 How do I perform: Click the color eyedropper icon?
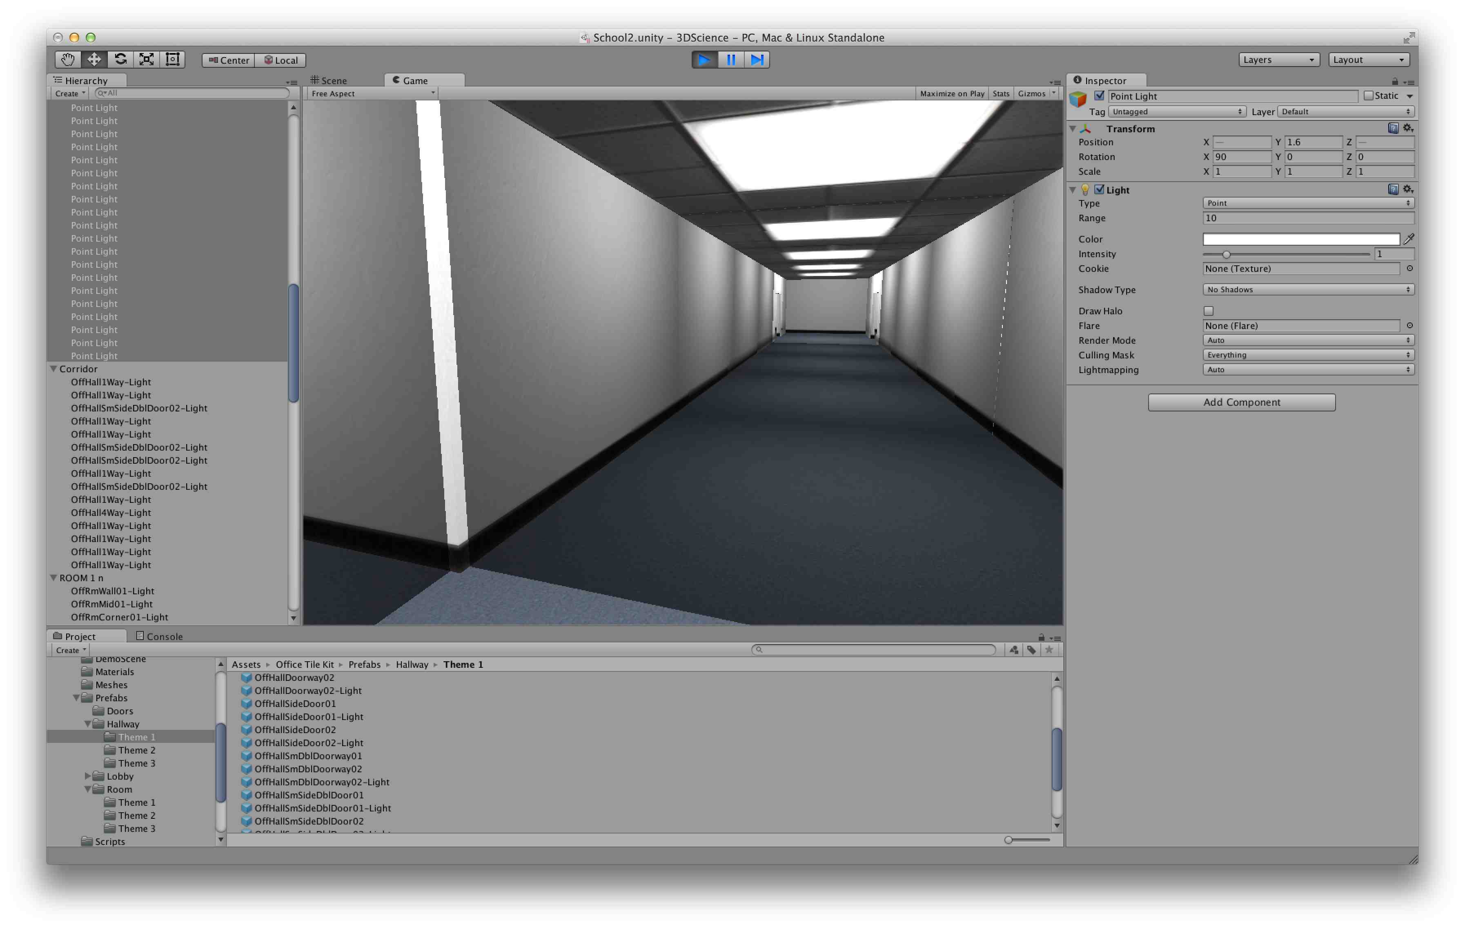[x=1408, y=239]
